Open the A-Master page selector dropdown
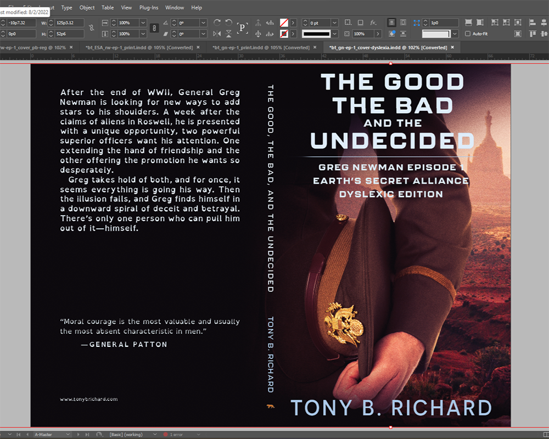 pos(68,435)
